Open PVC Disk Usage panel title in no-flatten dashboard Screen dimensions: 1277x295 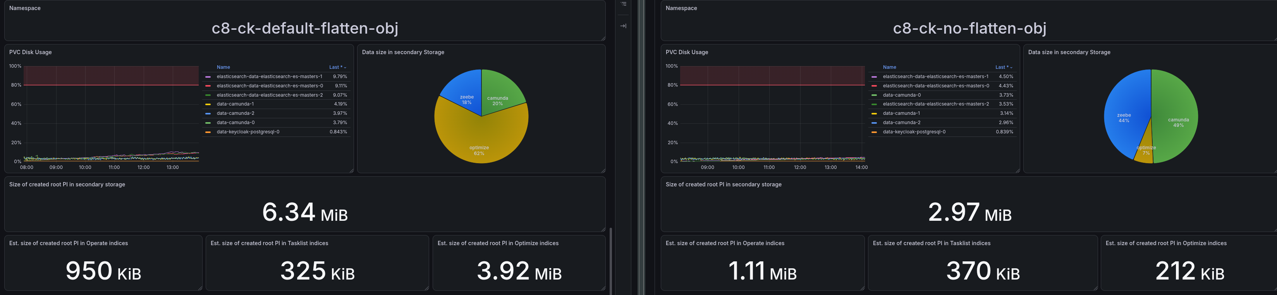[x=687, y=52]
